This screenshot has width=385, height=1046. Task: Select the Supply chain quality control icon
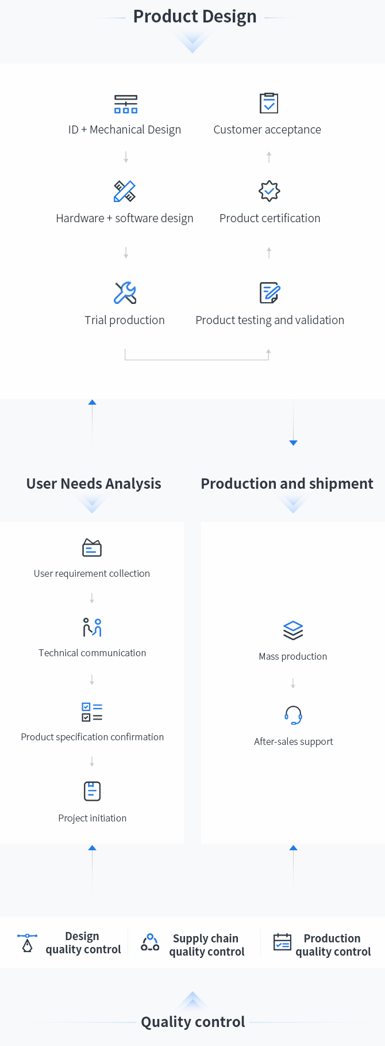tap(150, 943)
